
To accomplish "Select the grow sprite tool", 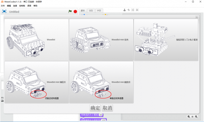I will 133,10.
